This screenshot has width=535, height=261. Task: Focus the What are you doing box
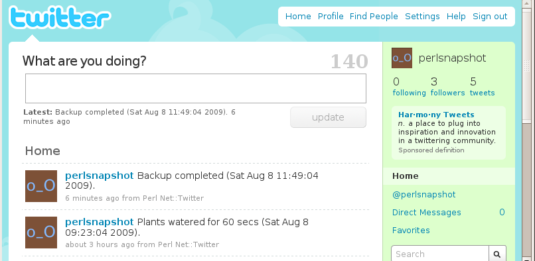[x=196, y=88]
